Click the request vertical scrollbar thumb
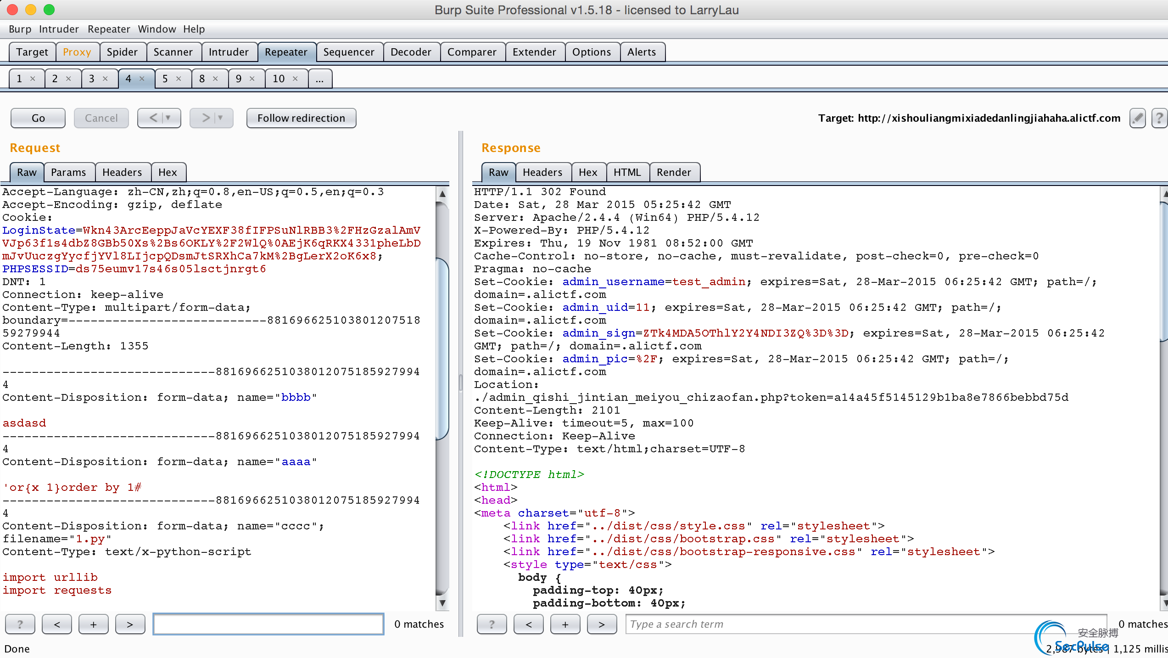Screen dimensions: 1168x658 pos(442,349)
